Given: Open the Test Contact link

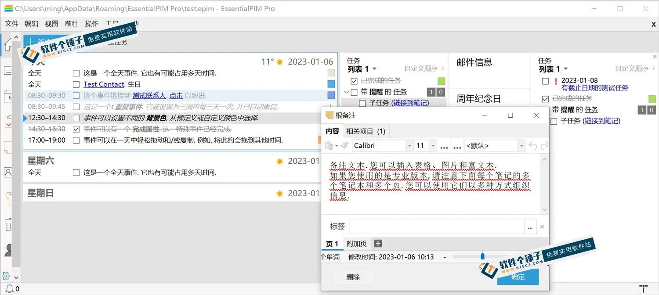Looking at the screenshot, I should [x=104, y=84].
